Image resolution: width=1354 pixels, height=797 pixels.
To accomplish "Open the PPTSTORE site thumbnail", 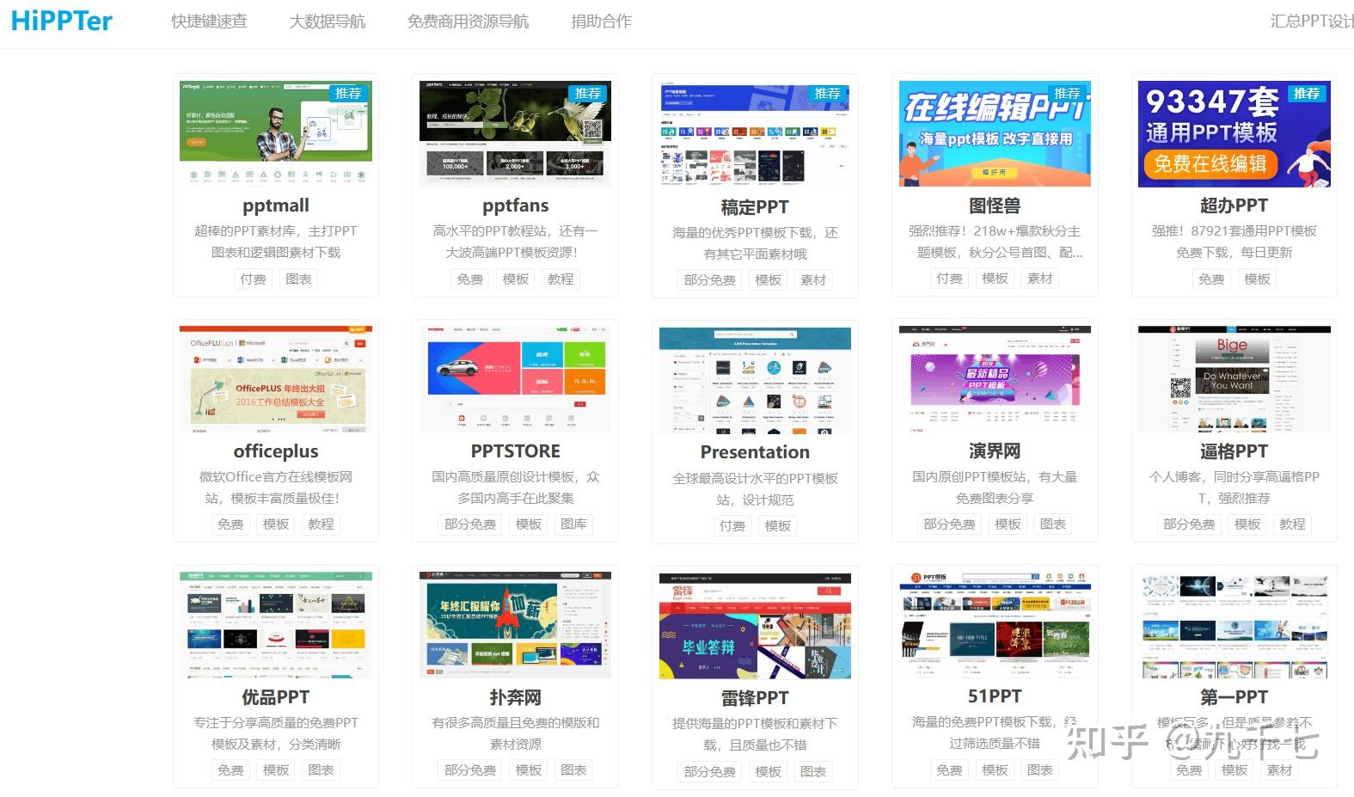I will pyautogui.click(x=516, y=378).
